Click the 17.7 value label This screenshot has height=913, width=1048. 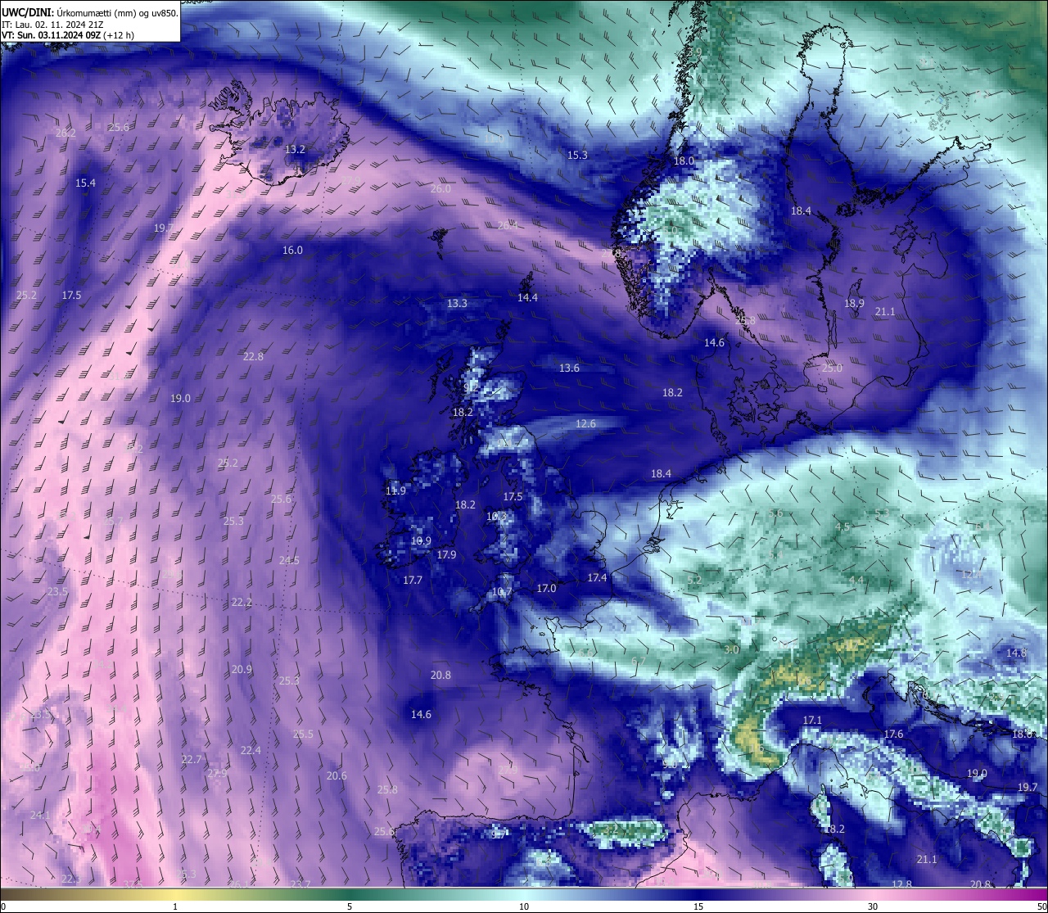413,581
